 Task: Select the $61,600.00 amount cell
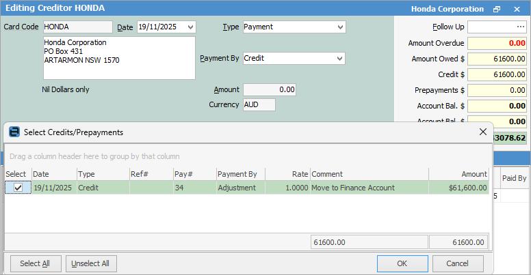point(458,188)
